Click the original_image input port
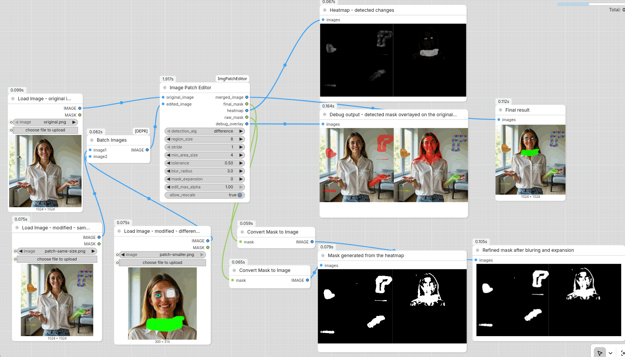The width and height of the screenshot is (625, 357). click(x=163, y=98)
